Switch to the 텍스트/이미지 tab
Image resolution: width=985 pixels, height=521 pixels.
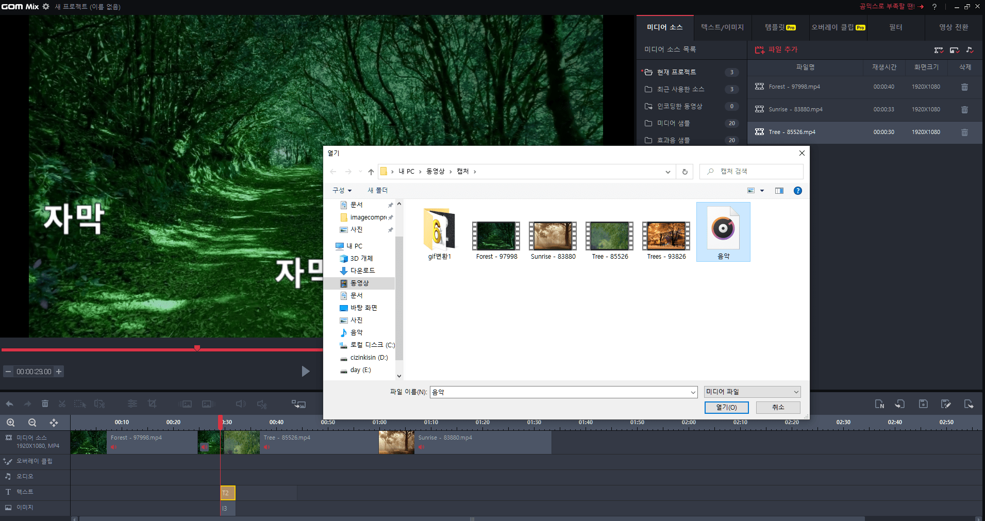[x=722, y=27]
